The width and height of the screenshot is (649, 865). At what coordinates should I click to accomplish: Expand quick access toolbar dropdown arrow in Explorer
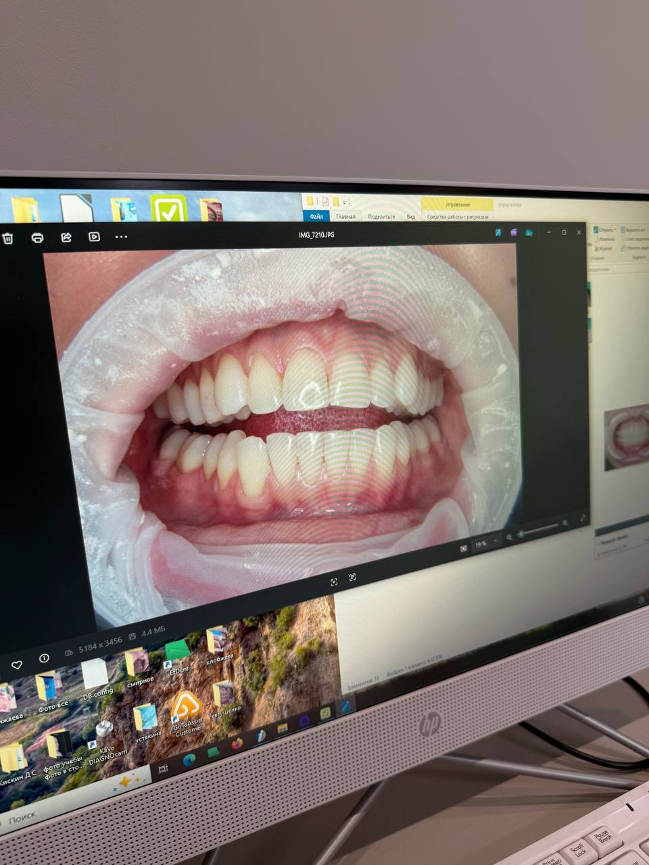[345, 202]
